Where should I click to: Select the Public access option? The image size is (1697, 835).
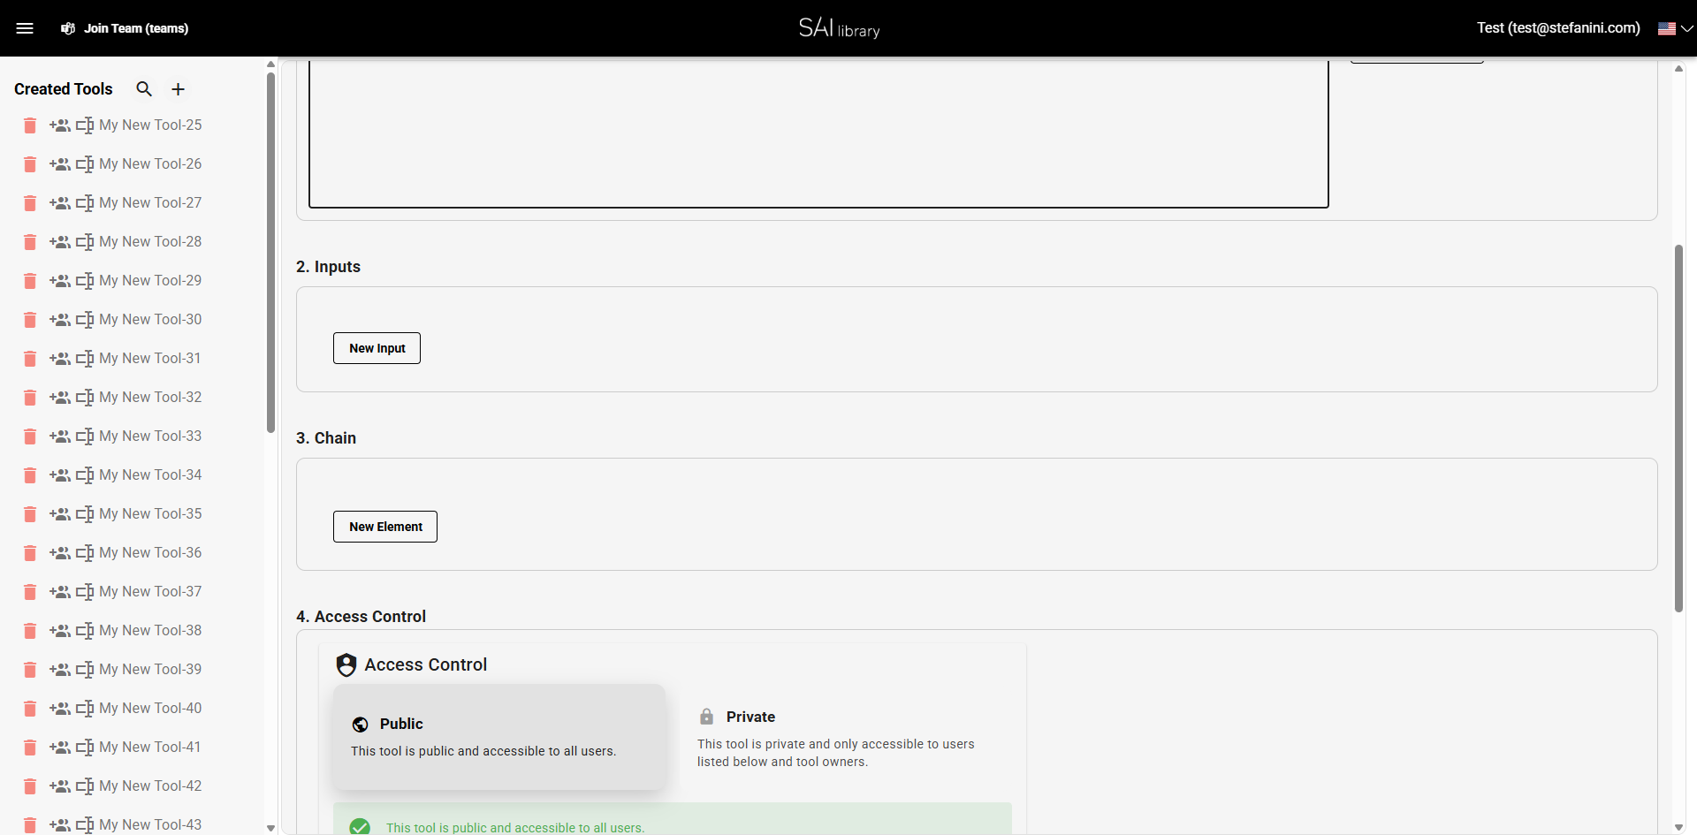click(499, 737)
